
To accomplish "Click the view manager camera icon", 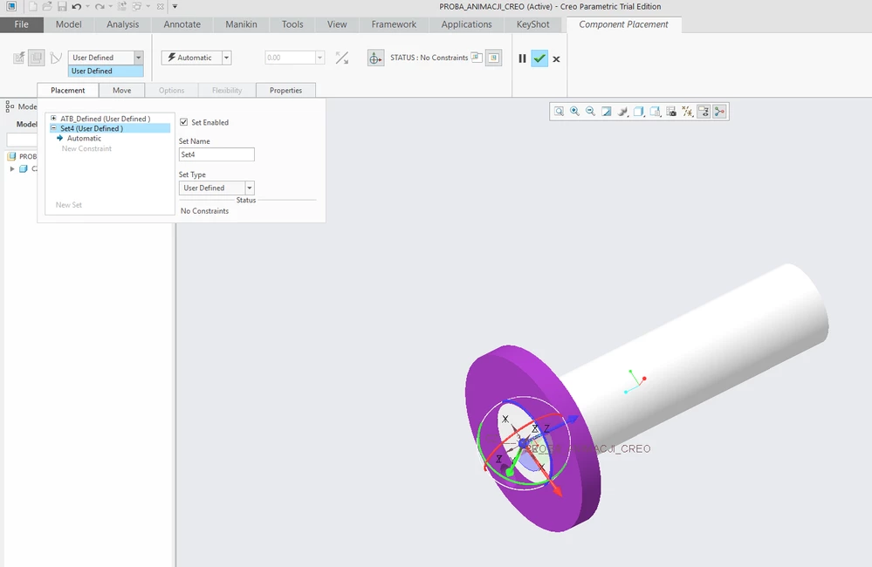I will [671, 112].
